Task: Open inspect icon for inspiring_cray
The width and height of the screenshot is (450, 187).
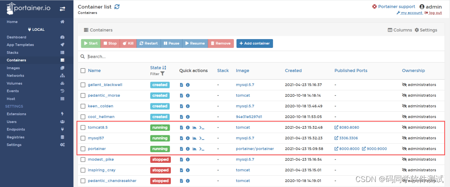Action: 187,170
